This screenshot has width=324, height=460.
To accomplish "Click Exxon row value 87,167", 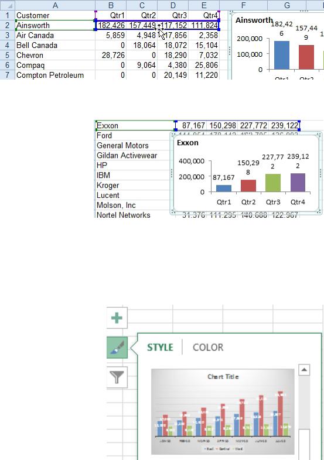I will [191, 125].
